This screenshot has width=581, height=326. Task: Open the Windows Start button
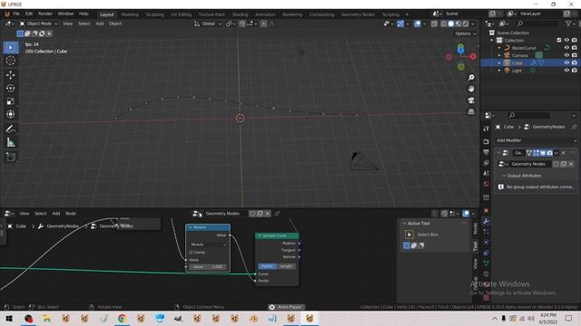tap(9, 319)
